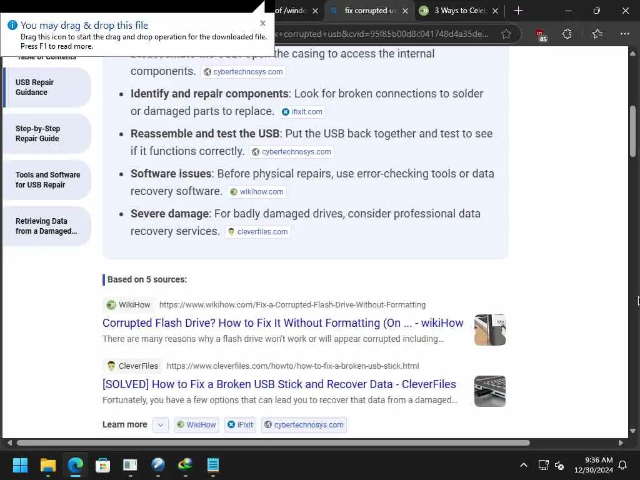Open the network status tray icon
This screenshot has height=480, width=640.
(x=543, y=465)
